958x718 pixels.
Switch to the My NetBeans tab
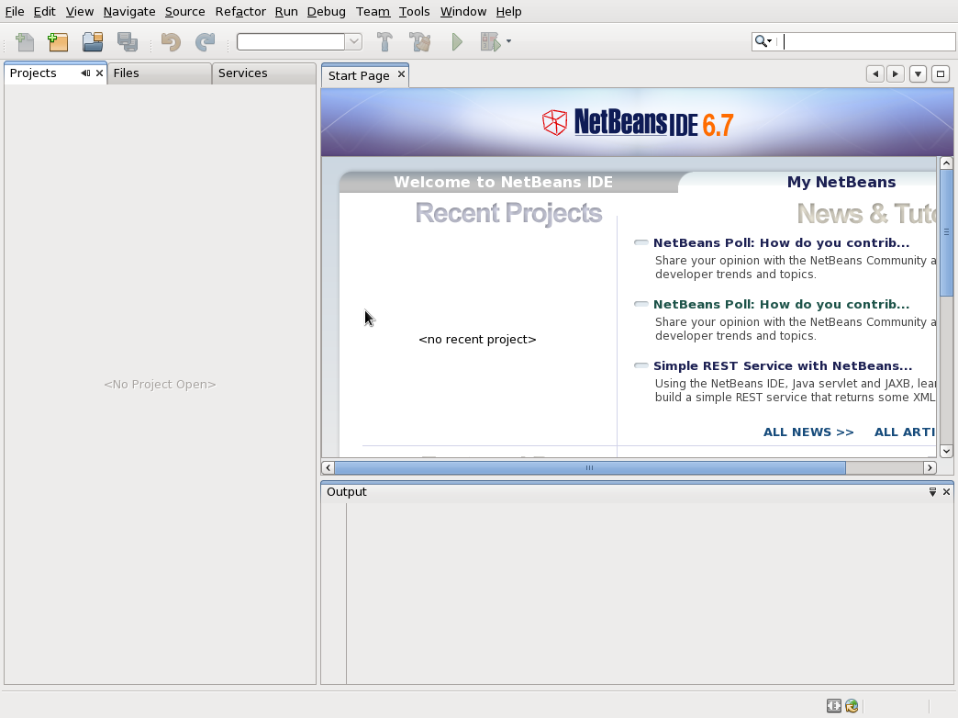pos(841,182)
